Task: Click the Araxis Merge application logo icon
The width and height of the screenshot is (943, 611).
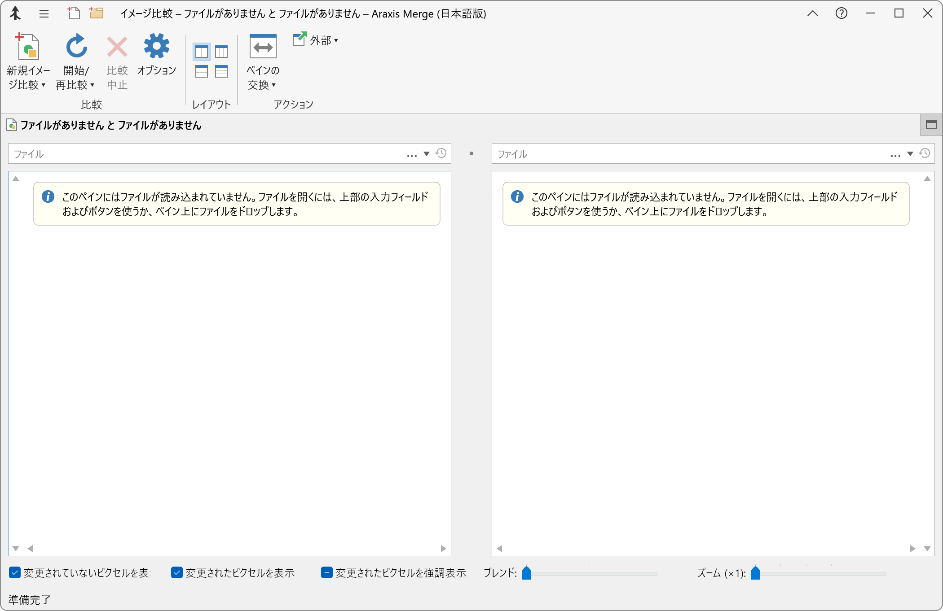Action: [x=15, y=13]
